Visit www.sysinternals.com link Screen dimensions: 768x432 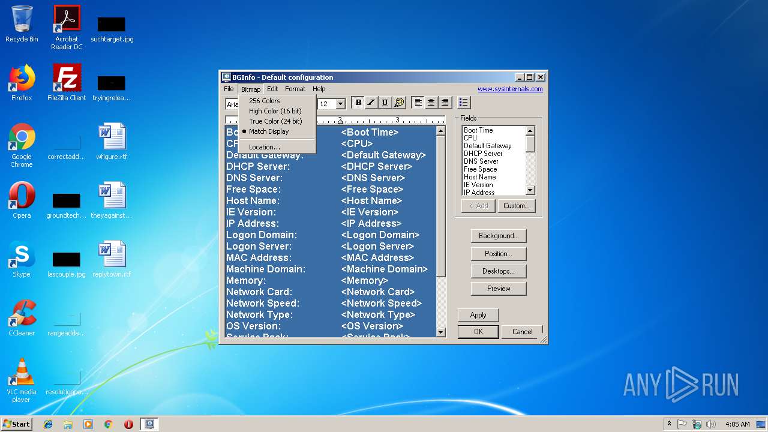(x=510, y=89)
